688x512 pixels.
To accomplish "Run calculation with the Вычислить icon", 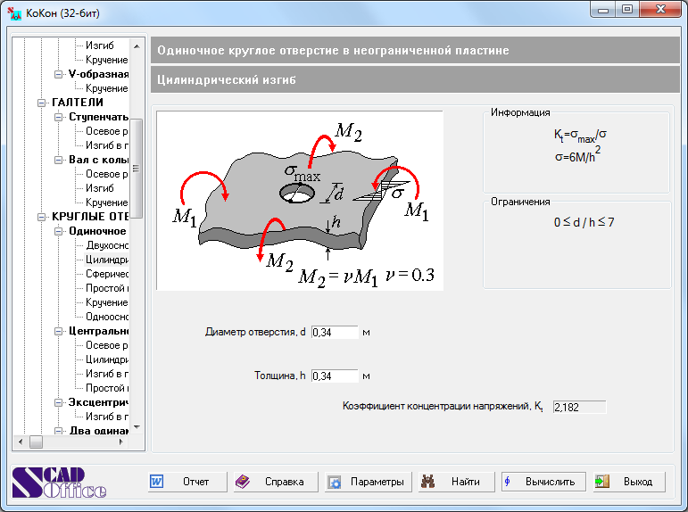I will click(x=508, y=482).
